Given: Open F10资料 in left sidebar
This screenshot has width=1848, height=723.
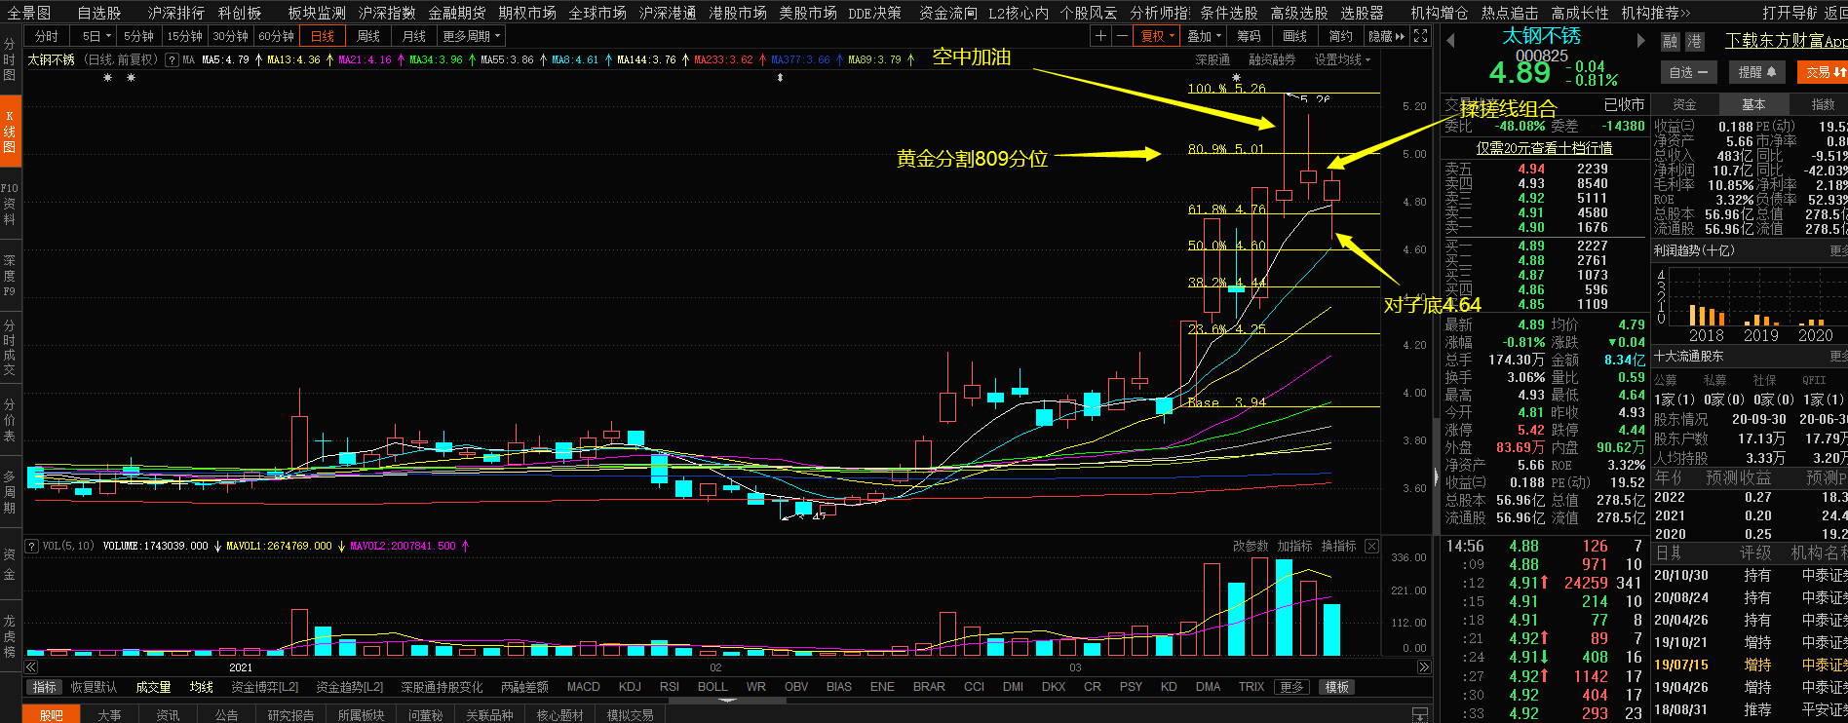Looking at the screenshot, I should [10, 204].
